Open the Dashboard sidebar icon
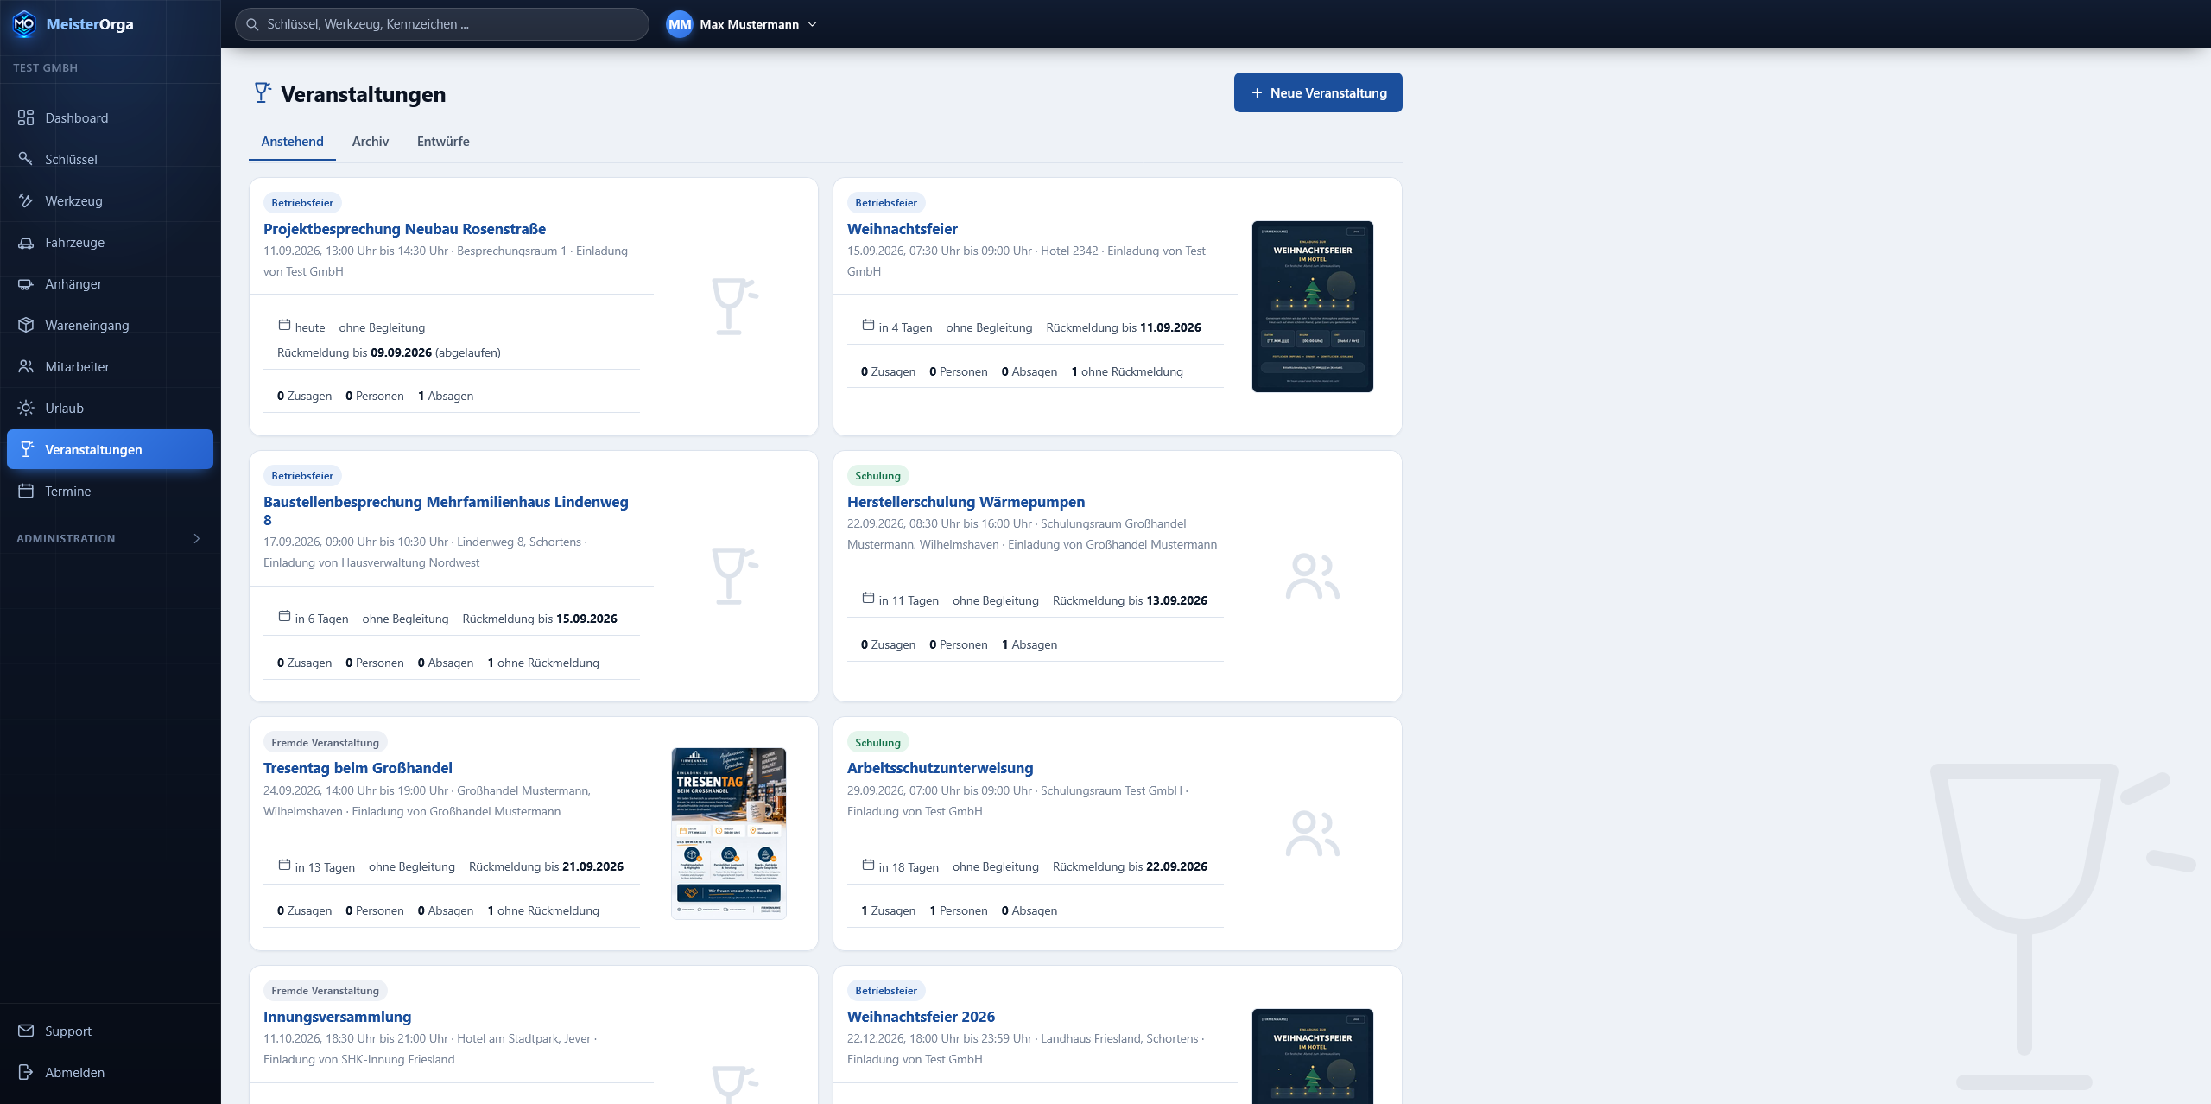 click(x=26, y=117)
